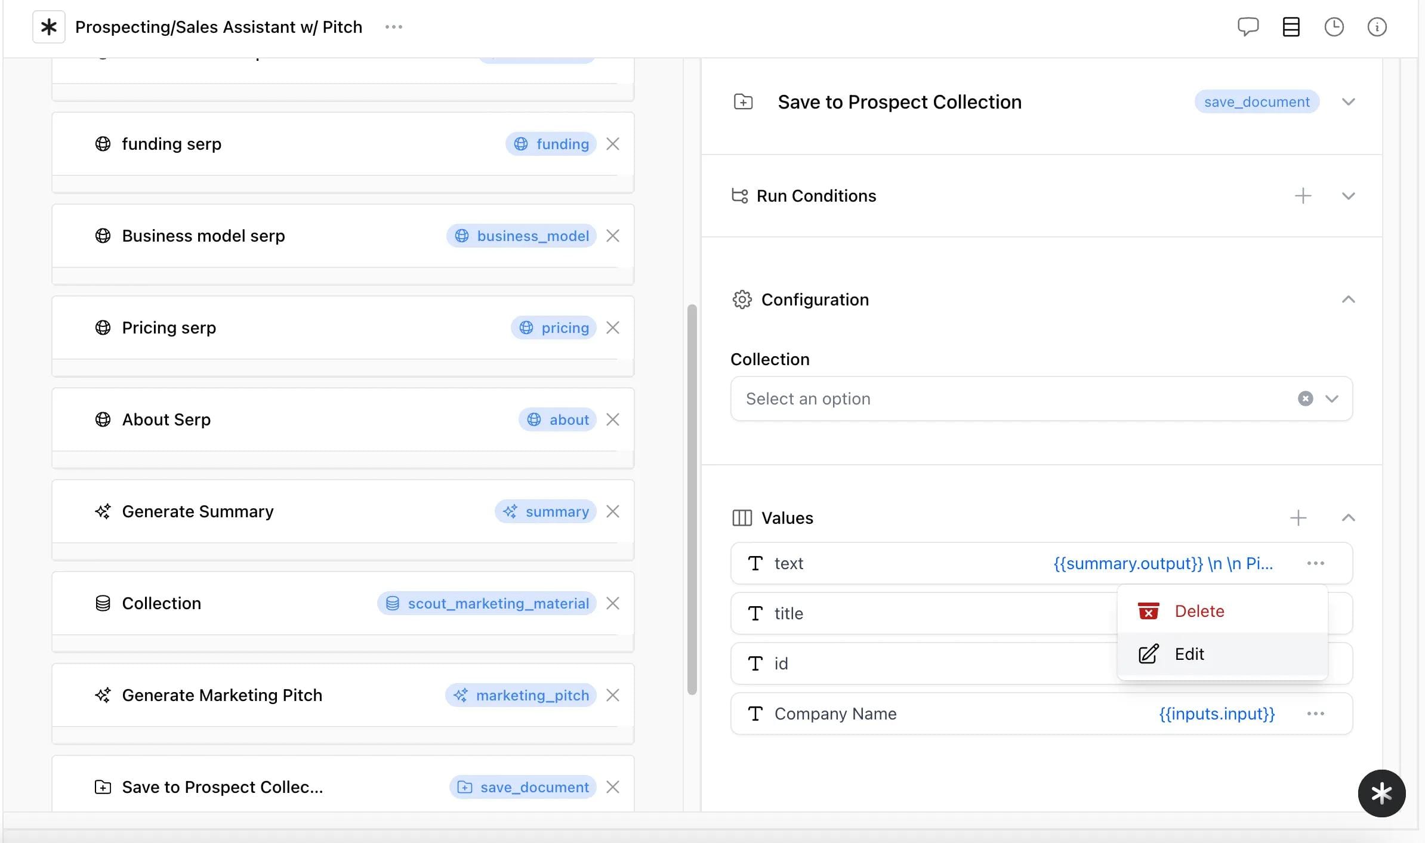Collapse the Configuration section

tap(1348, 299)
